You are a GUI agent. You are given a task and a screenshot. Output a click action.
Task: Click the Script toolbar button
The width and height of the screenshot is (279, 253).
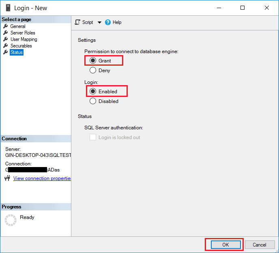(x=84, y=22)
